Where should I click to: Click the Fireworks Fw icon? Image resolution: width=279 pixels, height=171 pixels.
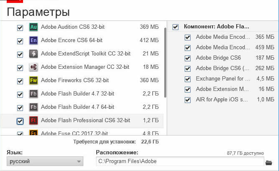coord(34,80)
